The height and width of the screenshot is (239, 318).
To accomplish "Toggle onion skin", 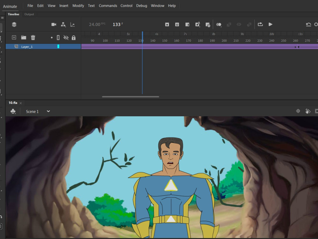I will [x=219, y=25].
